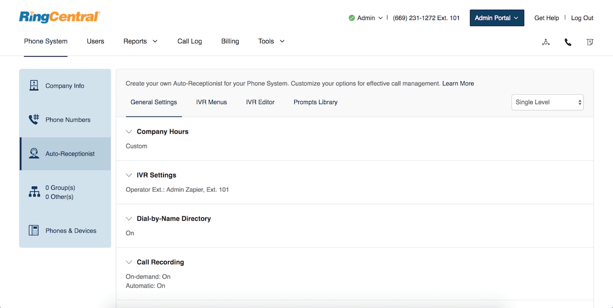Open the Single Level select box
613x308 pixels.
[x=547, y=102]
